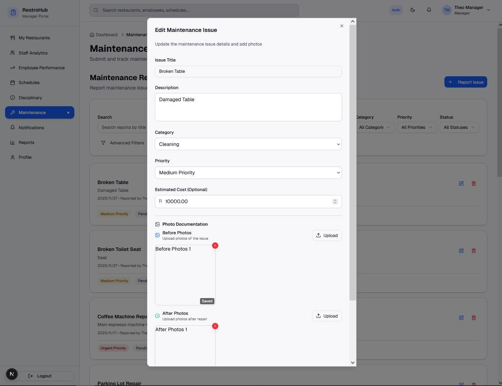Open the All Statuses filter dropdown
The width and height of the screenshot is (502, 386).
[459, 127]
